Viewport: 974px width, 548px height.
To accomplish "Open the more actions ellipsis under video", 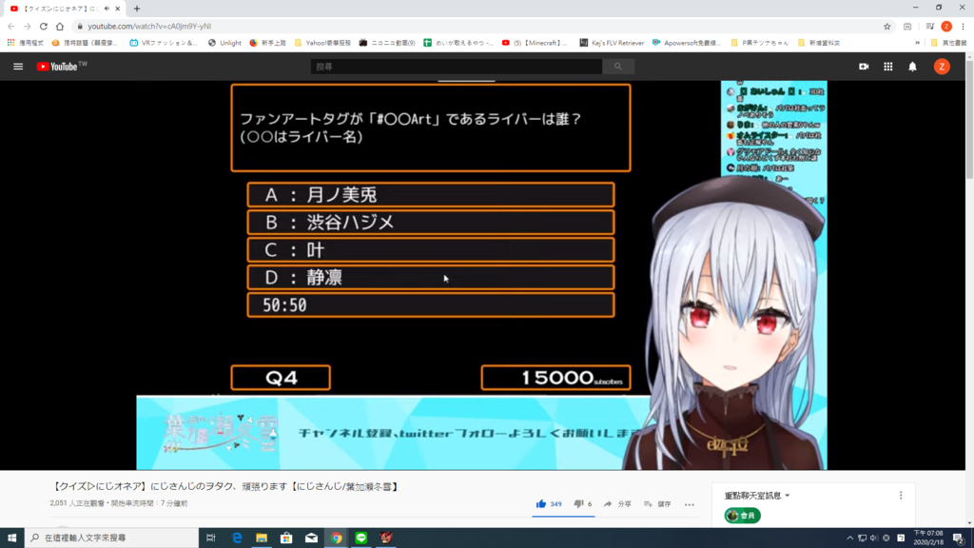I will (690, 504).
